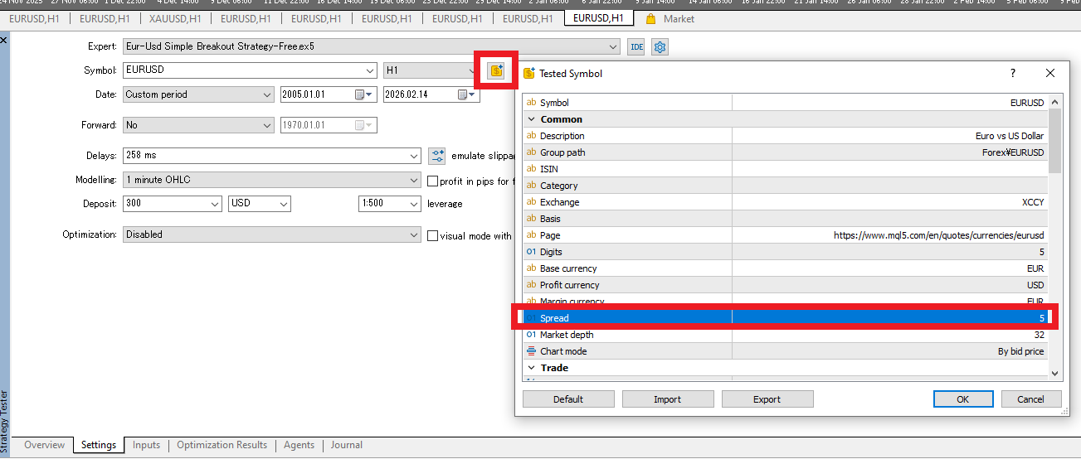
Task: Select the Exchange row XCCY
Action: point(785,202)
